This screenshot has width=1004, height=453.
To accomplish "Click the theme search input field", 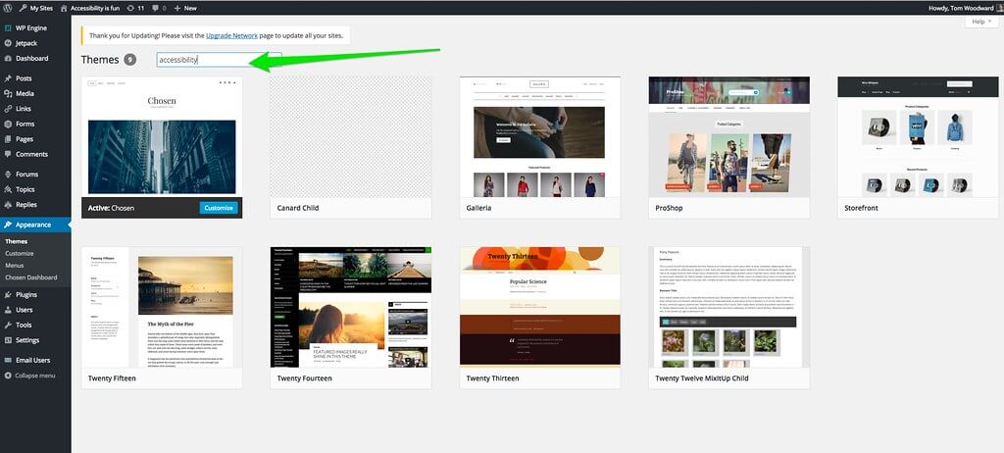I will (219, 60).
